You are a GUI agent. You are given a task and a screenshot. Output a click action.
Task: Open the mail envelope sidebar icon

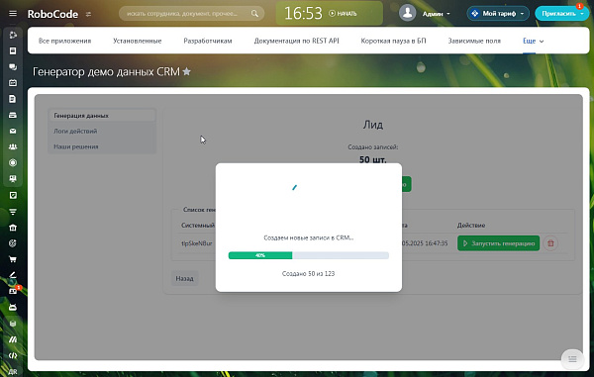click(x=13, y=131)
